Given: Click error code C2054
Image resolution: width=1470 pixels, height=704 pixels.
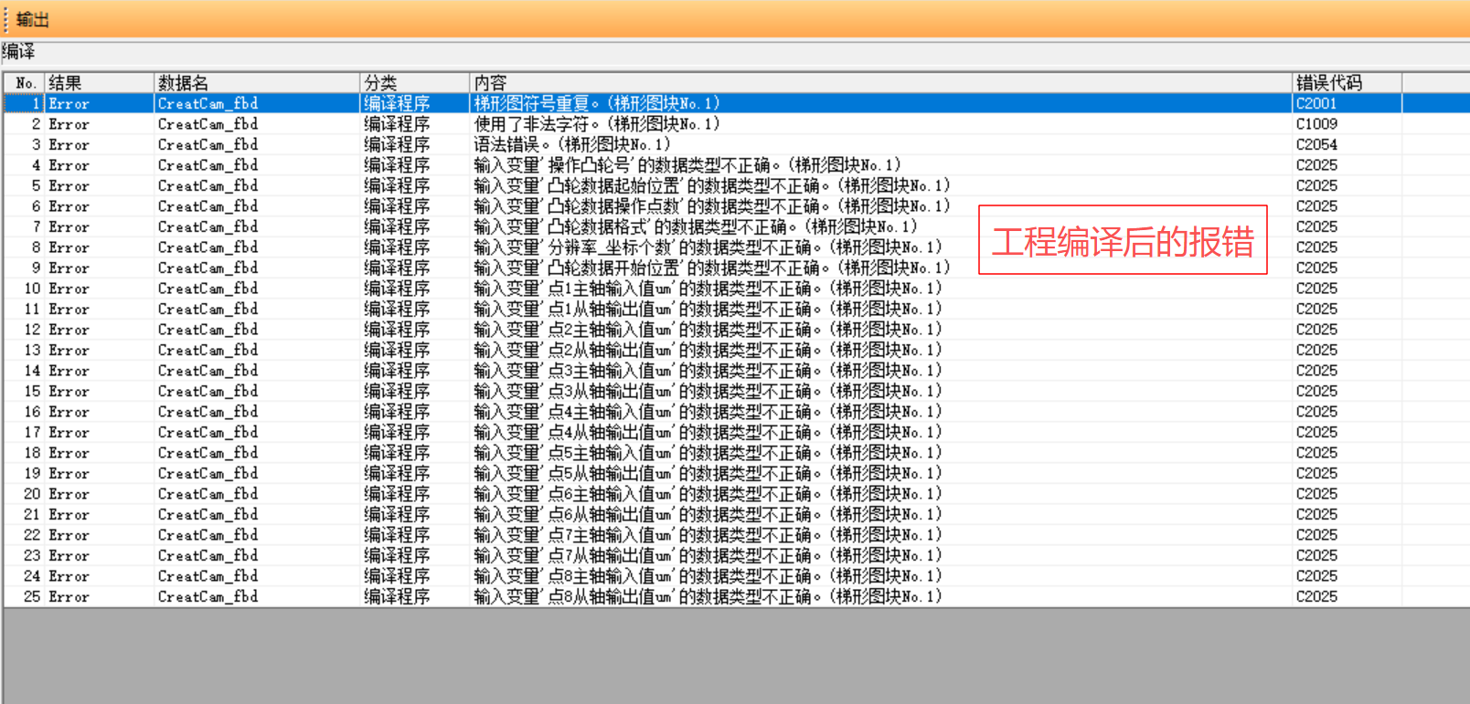Looking at the screenshot, I should click(1316, 145).
